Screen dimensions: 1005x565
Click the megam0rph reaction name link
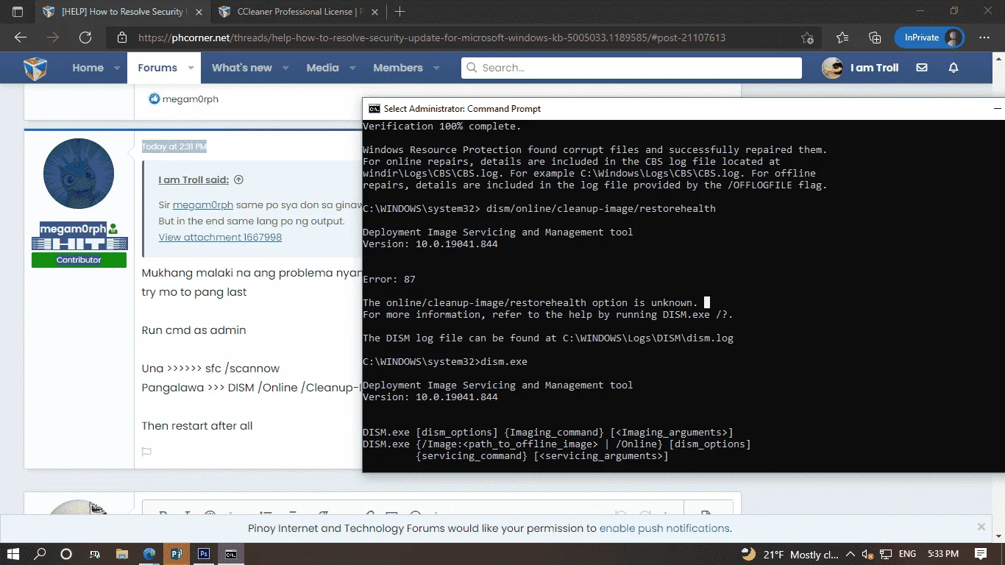click(x=191, y=99)
